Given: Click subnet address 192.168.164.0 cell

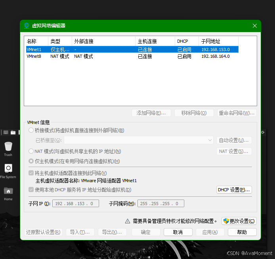Looking at the screenshot, I should coord(216,56).
